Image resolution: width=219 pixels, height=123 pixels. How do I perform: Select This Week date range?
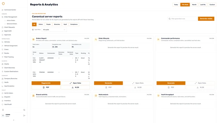185,5
